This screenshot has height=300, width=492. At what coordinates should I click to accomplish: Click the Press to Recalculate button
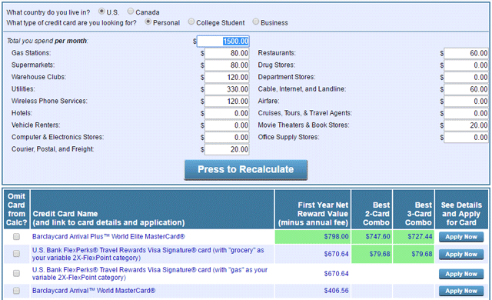246,170
